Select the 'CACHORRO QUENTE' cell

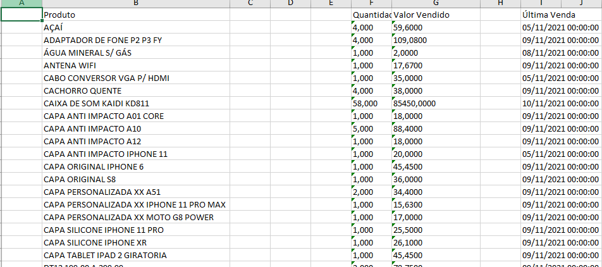137,90
